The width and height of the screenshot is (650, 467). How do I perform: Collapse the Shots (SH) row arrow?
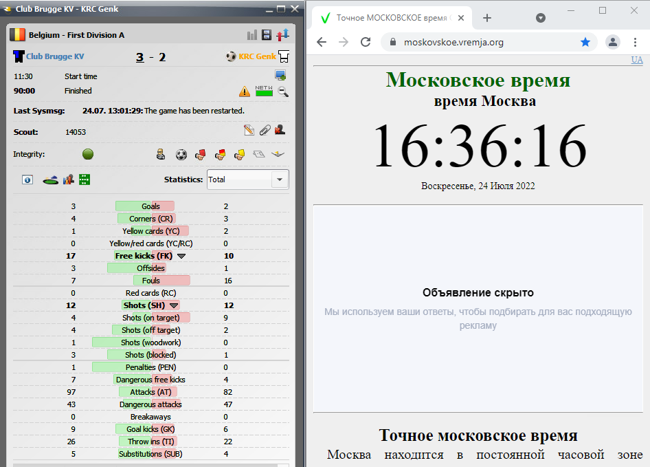coord(175,305)
